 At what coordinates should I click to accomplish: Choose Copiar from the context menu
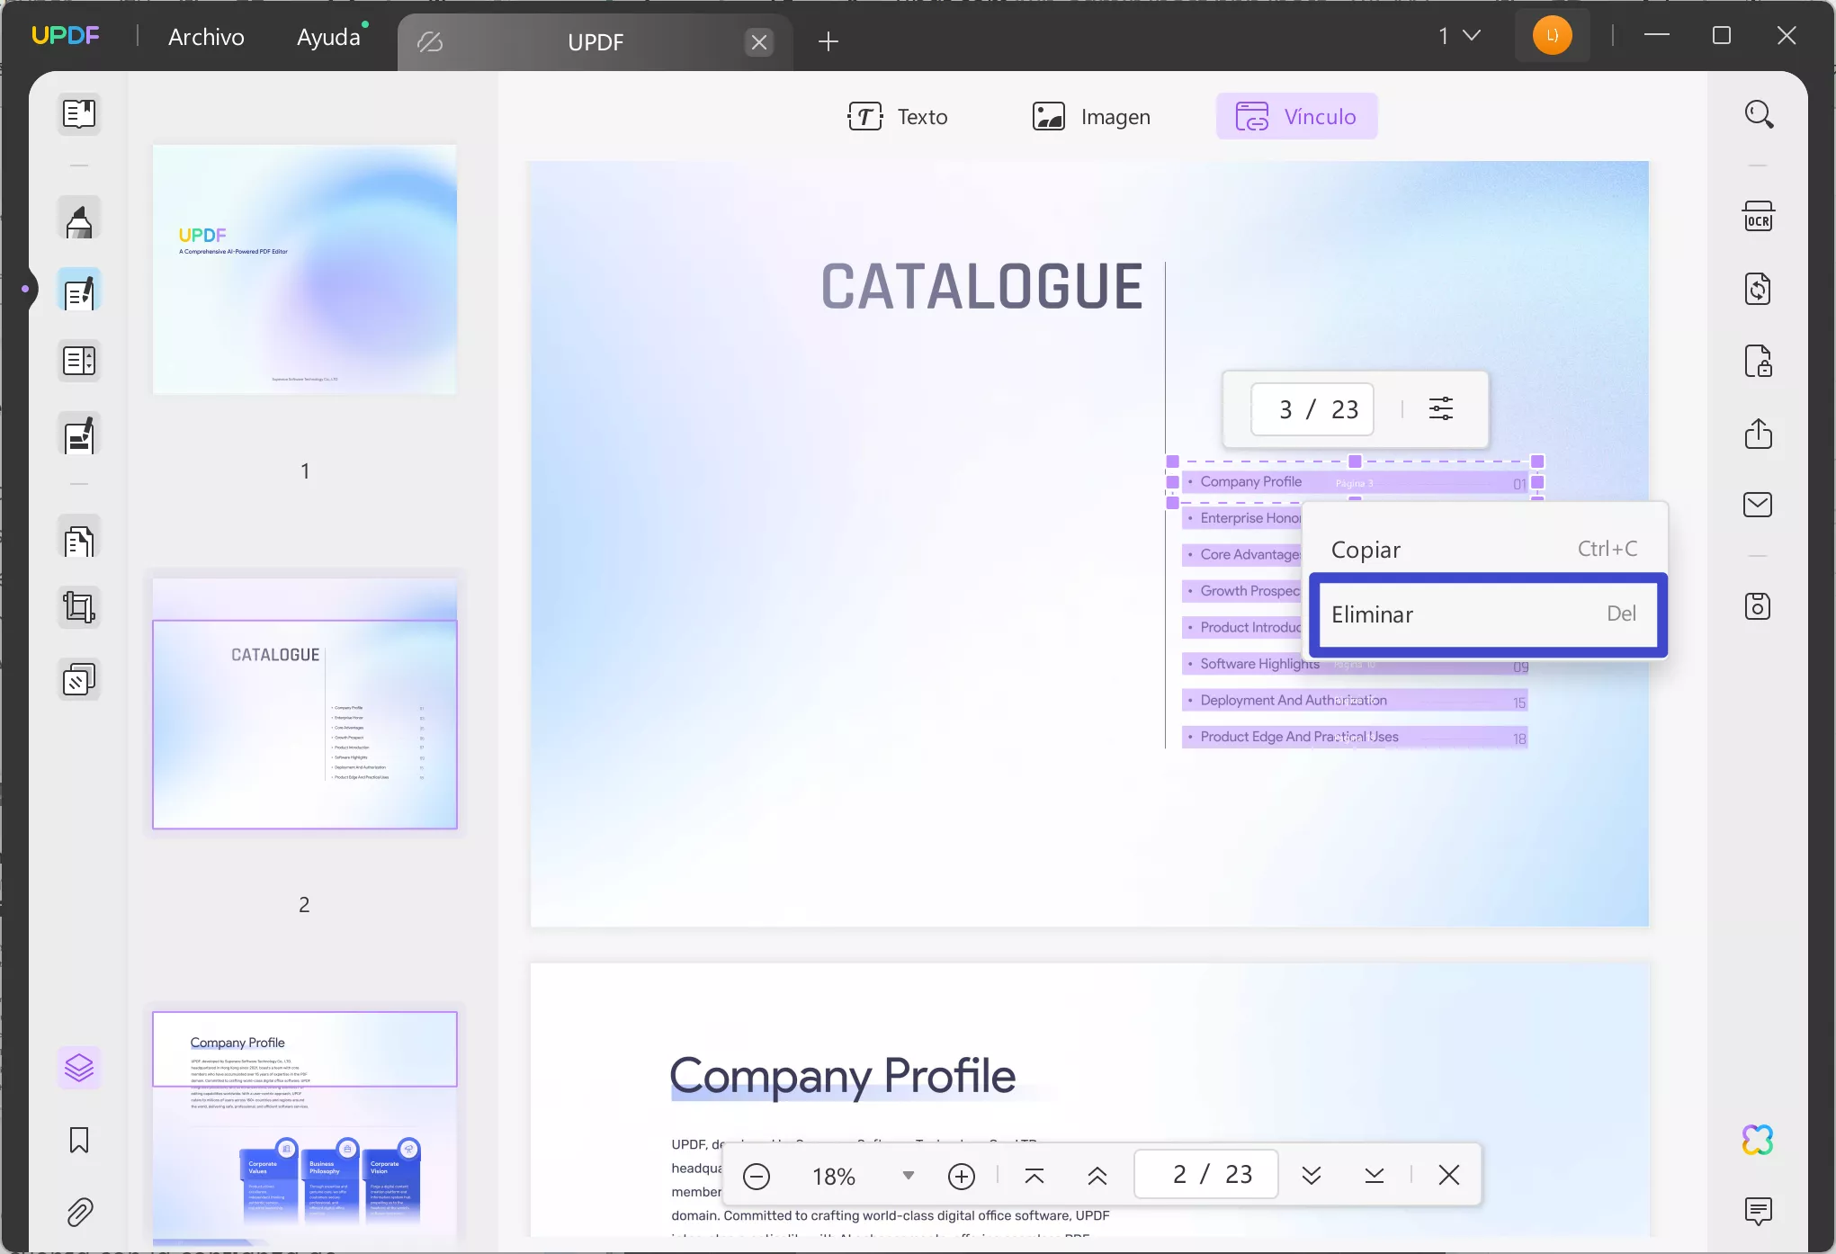point(1484,549)
